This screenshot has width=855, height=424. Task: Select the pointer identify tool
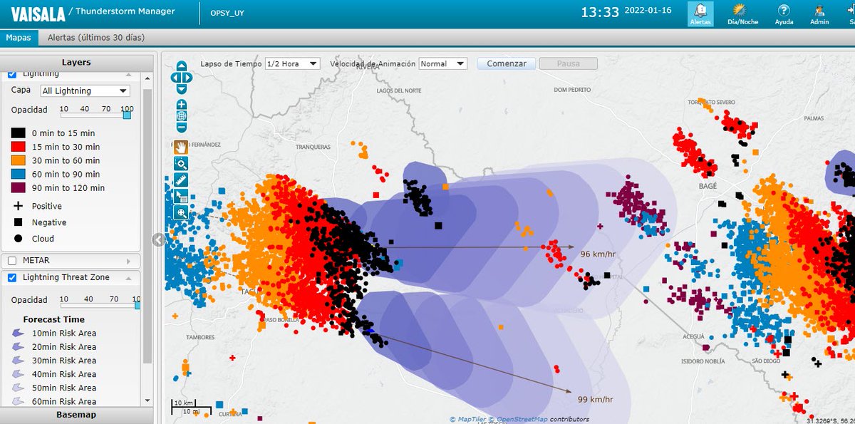[x=181, y=196]
